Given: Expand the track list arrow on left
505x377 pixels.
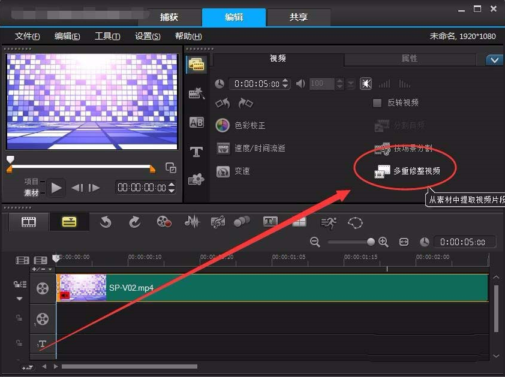Looking at the screenshot, I should [19, 298].
